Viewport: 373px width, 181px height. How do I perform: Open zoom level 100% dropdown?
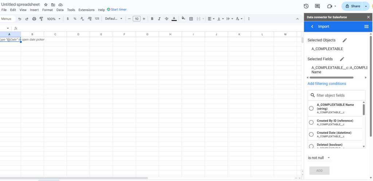coord(54,19)
